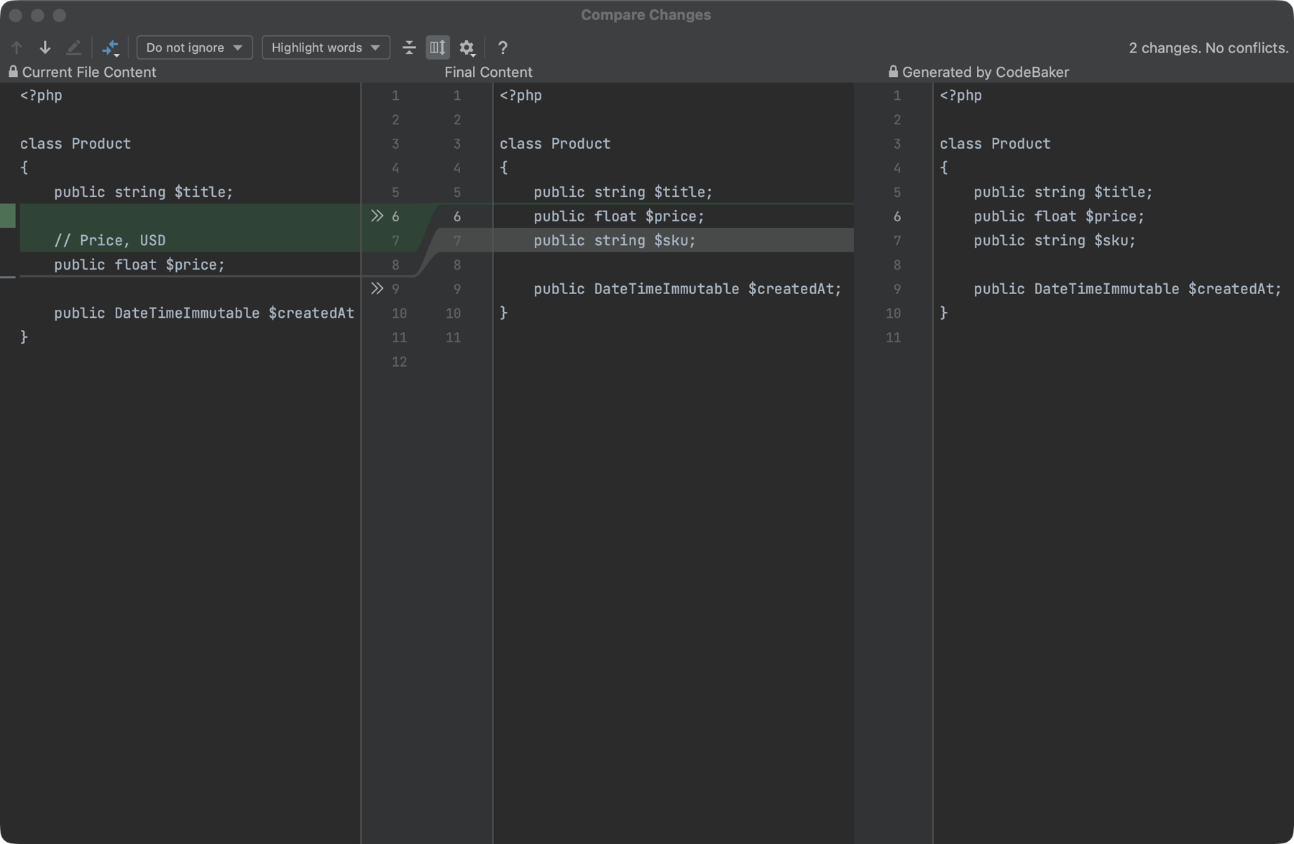1294x844 pixels.
Task: Click 'public float $price;' in left pane
Action: coord(139,265)
